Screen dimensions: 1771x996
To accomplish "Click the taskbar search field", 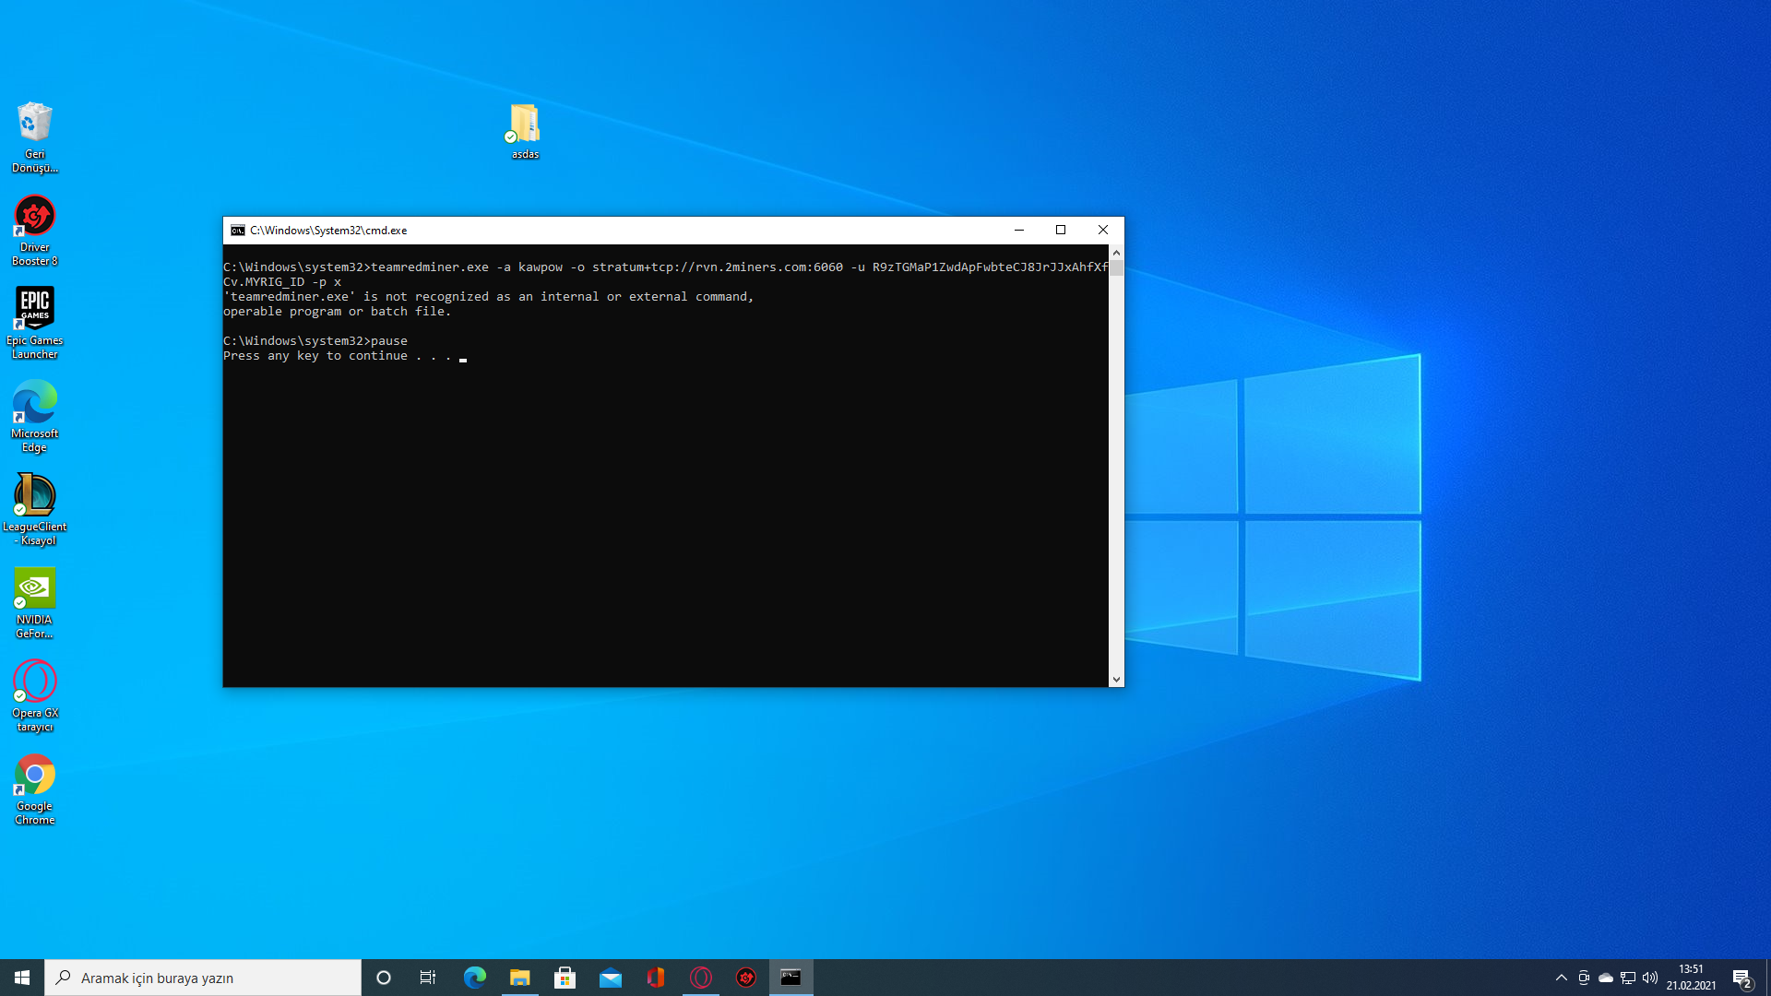I will point(203,978).
